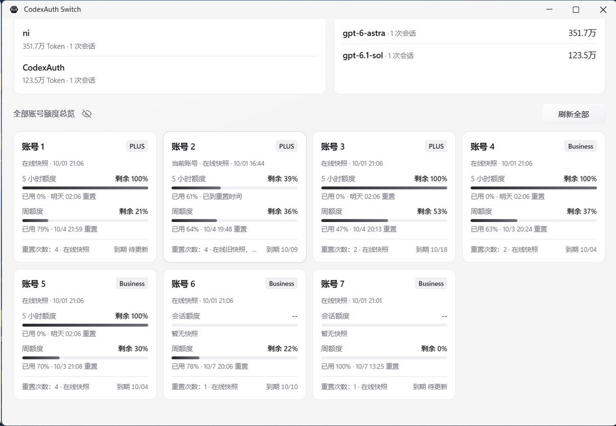Click the 123.5万 total beside gpt-6.1-sol

[582, 55]
